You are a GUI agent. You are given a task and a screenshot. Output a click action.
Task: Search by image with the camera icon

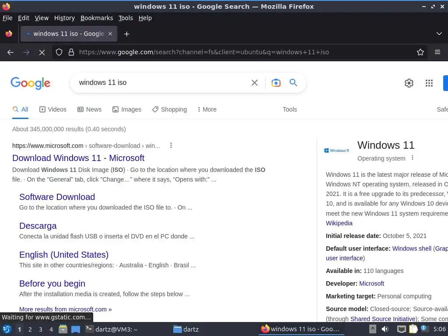tap(276, 83)
